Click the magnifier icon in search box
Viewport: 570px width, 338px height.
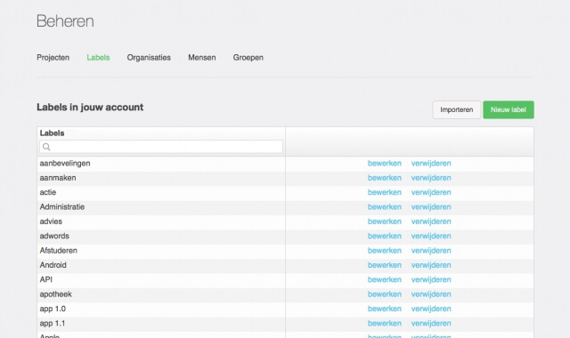pyautogui.click(x=46, y=147)
